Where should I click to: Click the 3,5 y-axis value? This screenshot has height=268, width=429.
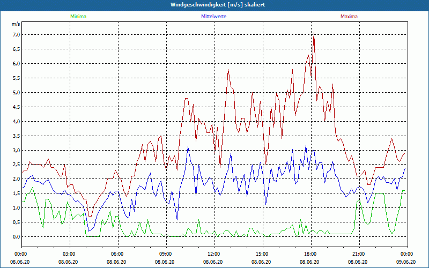[17, 136]
